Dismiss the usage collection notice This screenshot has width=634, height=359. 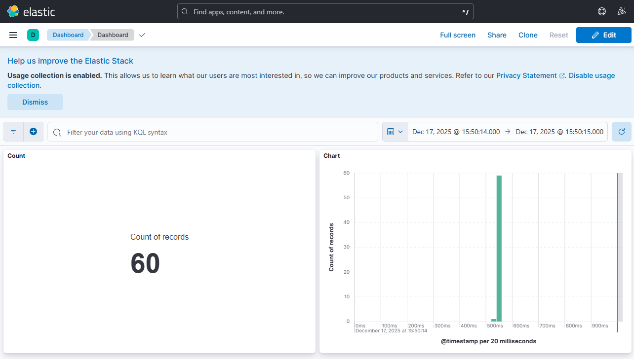(35, 102)
